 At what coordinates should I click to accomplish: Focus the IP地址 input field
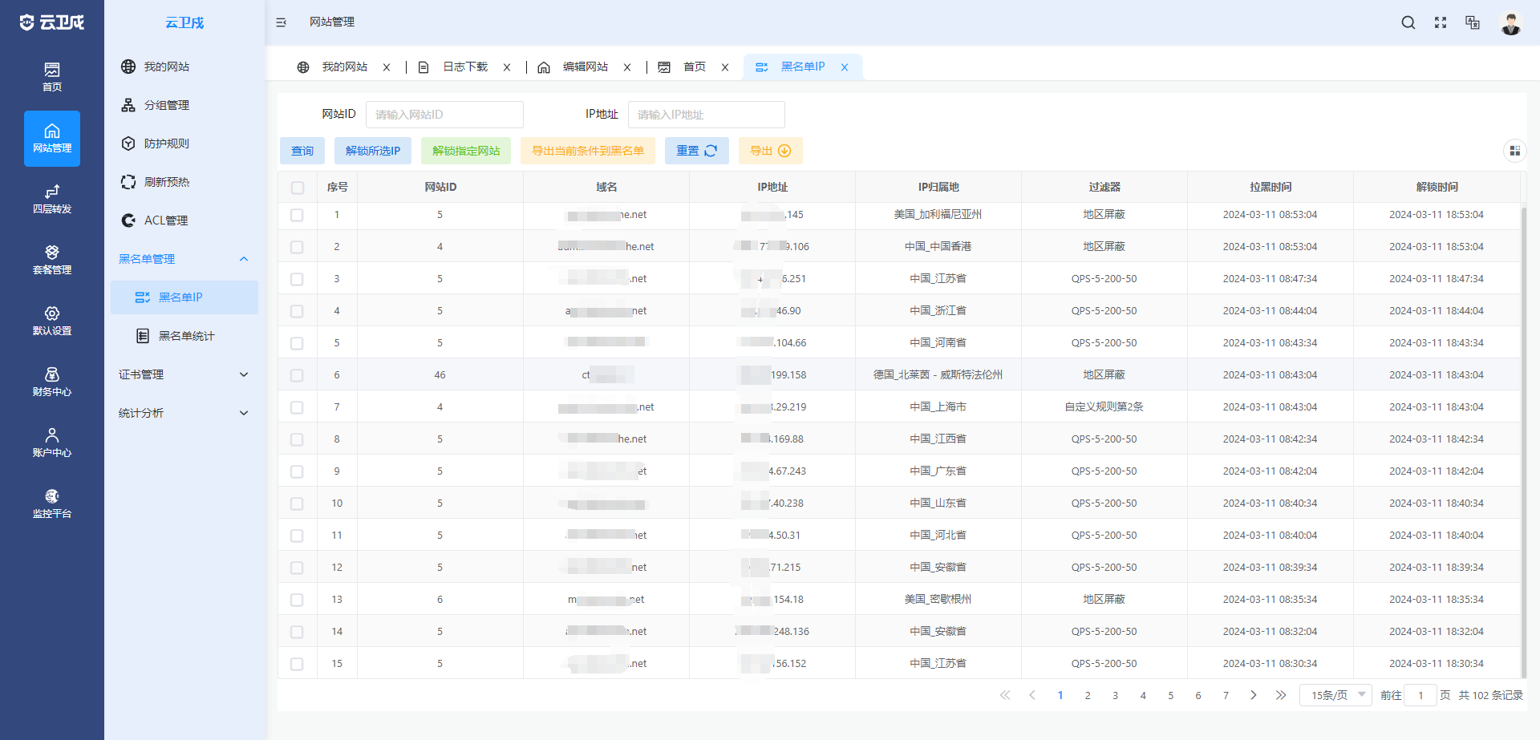pos(707,115)
